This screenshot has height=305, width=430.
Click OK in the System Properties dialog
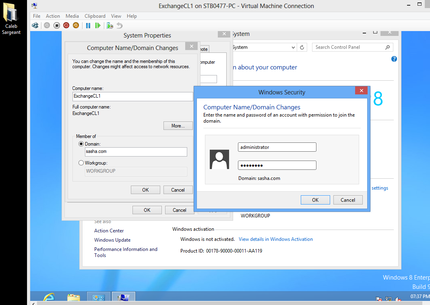coord(147,210)
